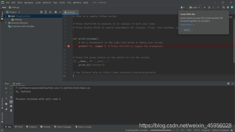Toggle Structure tool window side button
Image resolution: width=235 pixels, height=132 pixels.
(2, 103)
